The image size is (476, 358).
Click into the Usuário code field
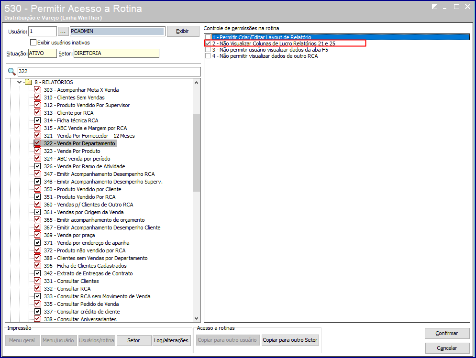click(x=43, y=31)
